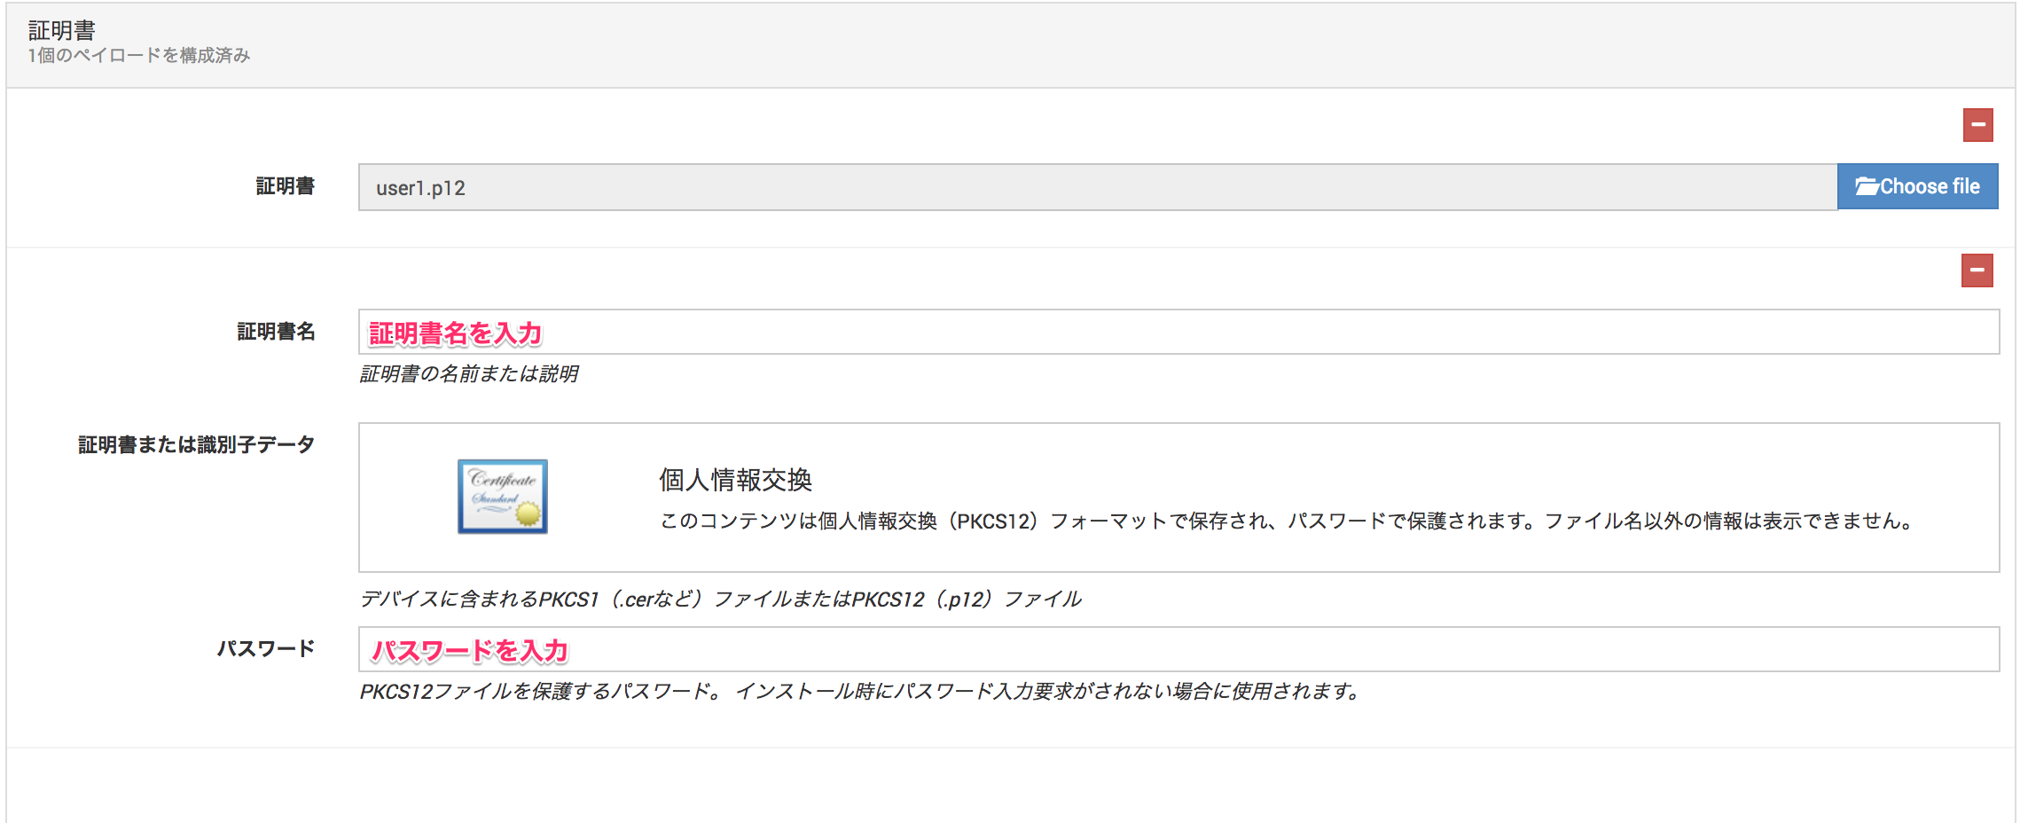The height and width of the screenshot is (823, 2020).
Task: Click the 証明書 label beside the file field
Action: (285, 186)
